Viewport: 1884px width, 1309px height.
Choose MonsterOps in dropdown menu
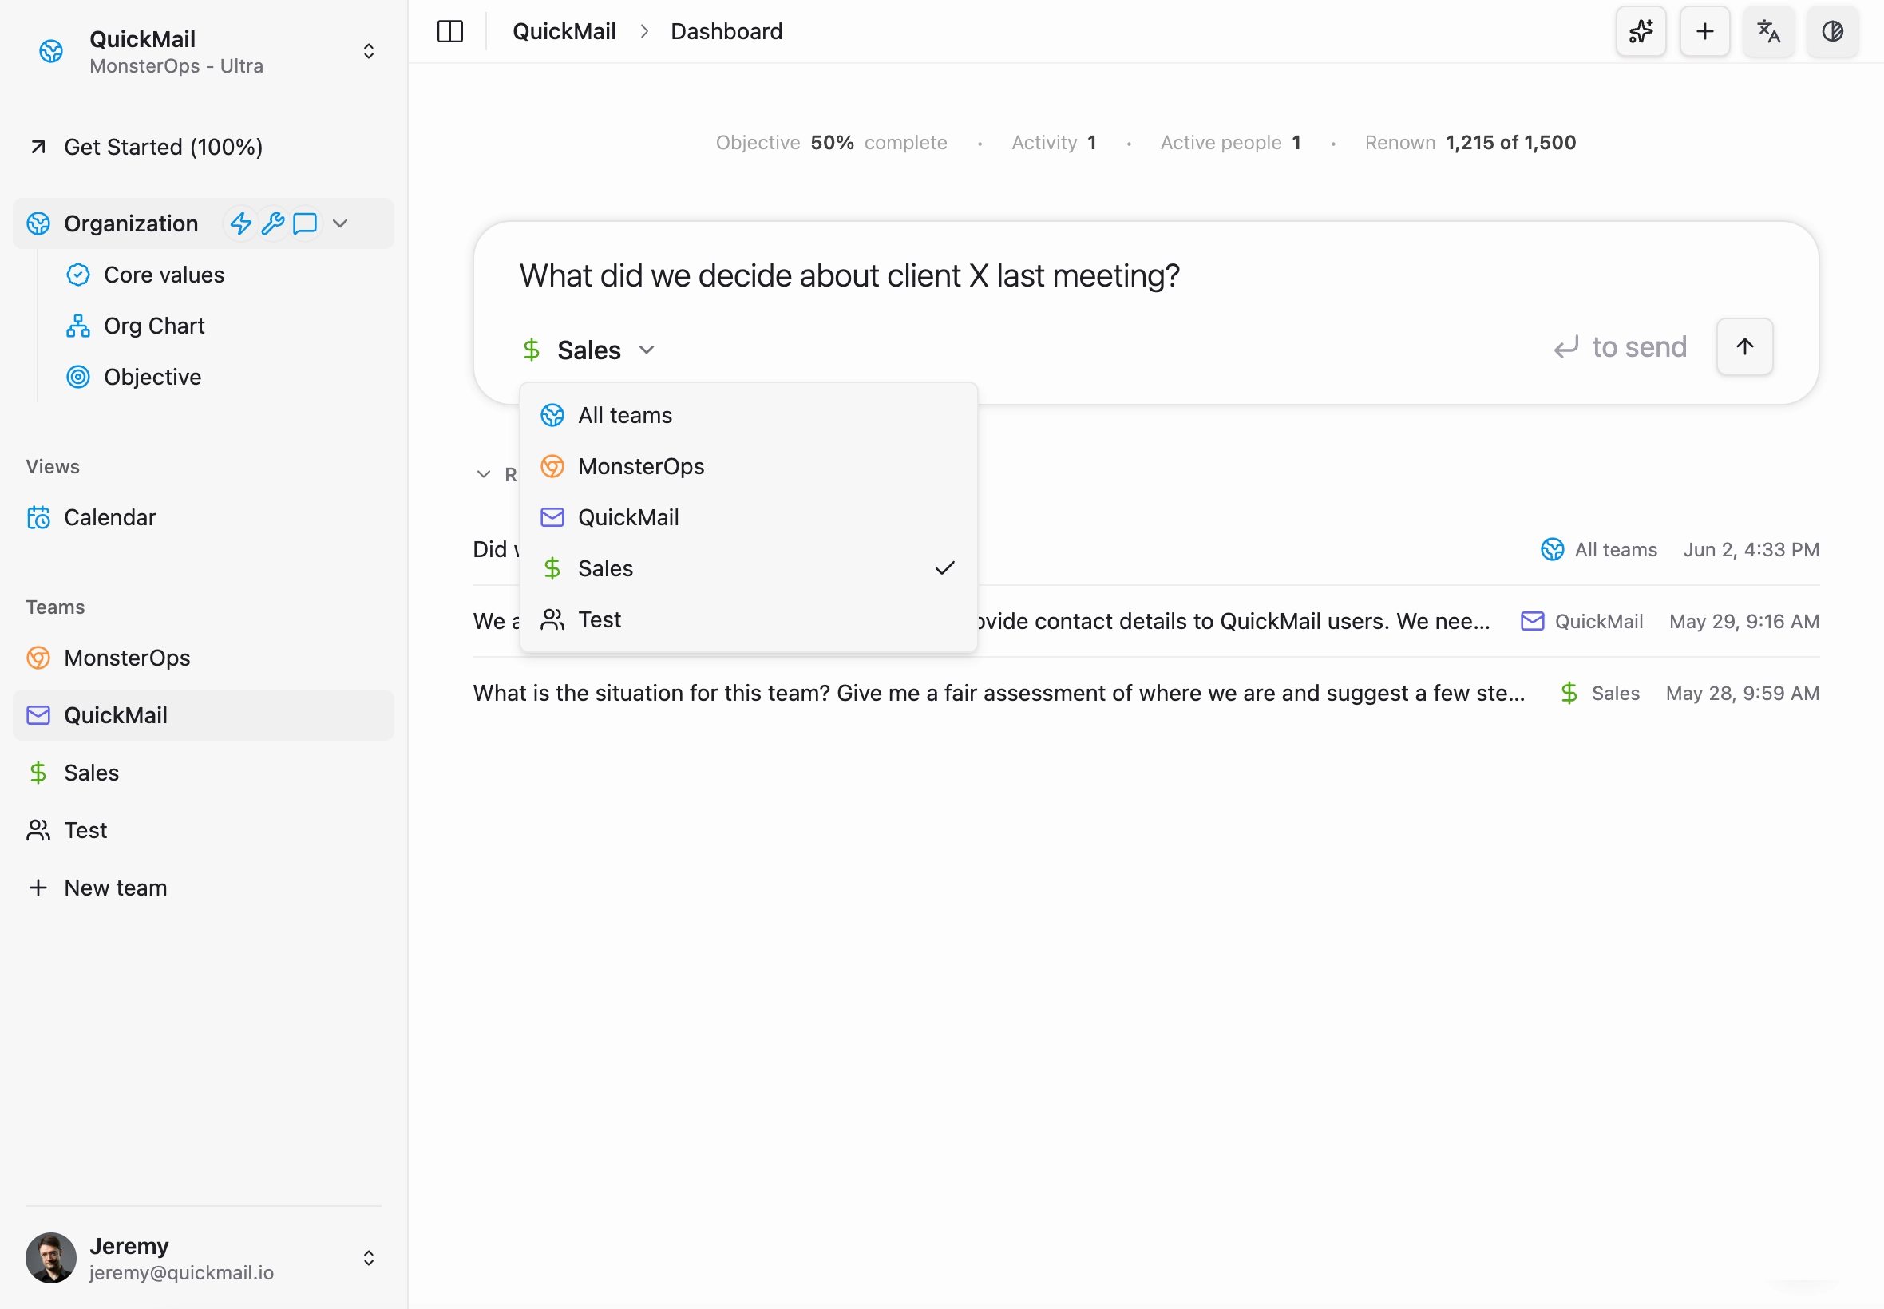[x=748, y=466]
